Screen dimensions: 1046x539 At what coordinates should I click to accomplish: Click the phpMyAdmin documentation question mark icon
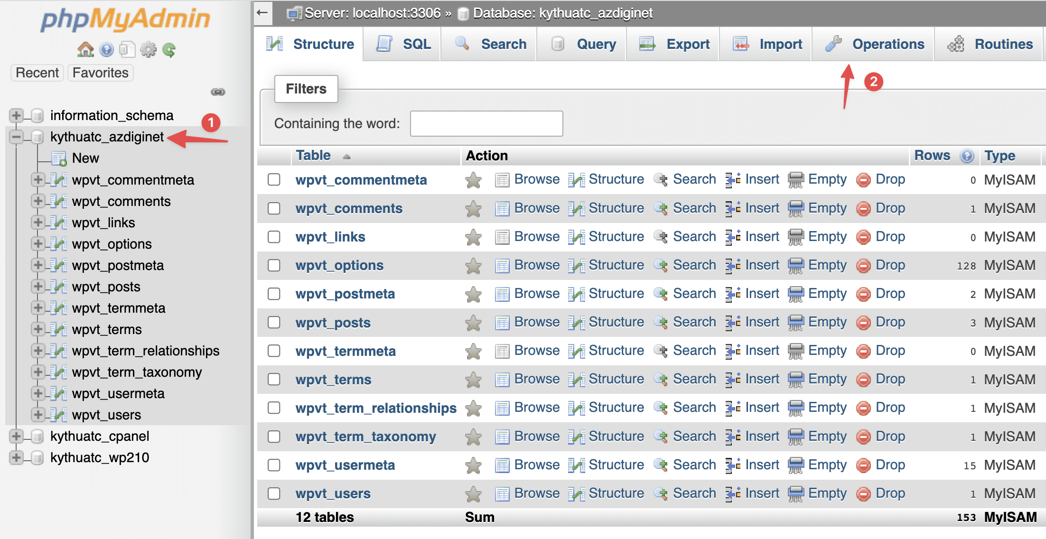(106, 49)
